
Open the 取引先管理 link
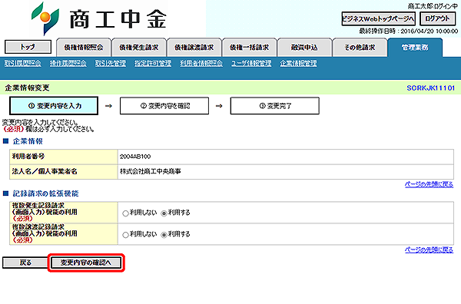coord(111,63)
